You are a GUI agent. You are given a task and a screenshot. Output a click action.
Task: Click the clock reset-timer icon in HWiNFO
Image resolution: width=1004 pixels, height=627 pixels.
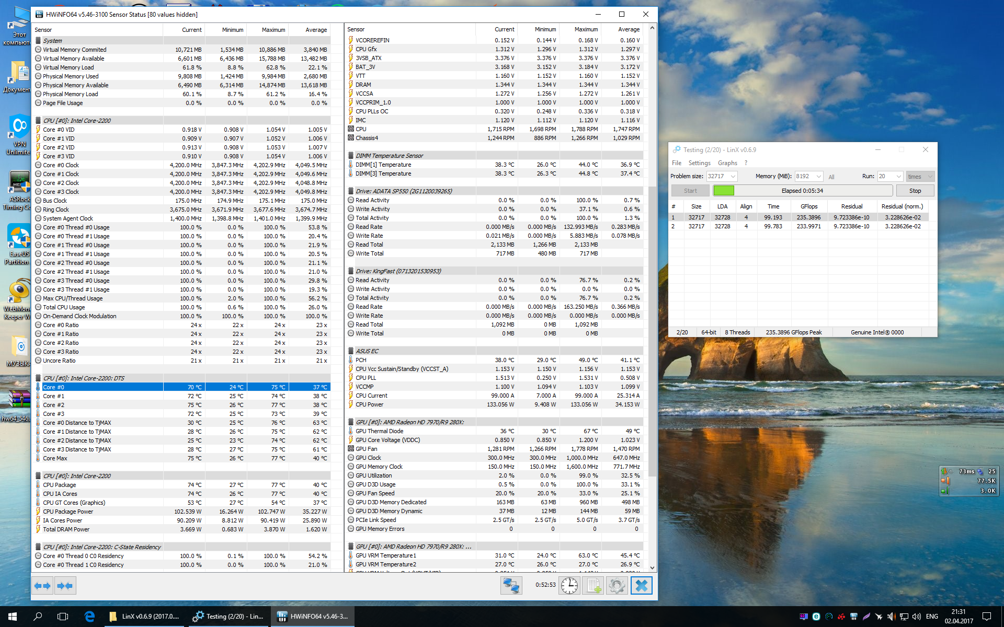[569, 586]
